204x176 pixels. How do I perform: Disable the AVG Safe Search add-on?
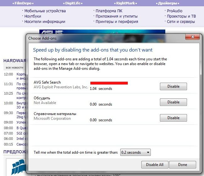pos(173,86)
